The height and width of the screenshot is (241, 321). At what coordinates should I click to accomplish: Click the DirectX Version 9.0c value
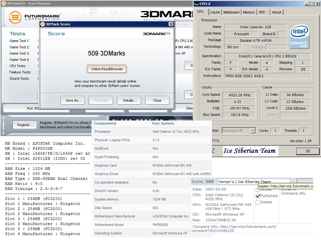point(156,191)
